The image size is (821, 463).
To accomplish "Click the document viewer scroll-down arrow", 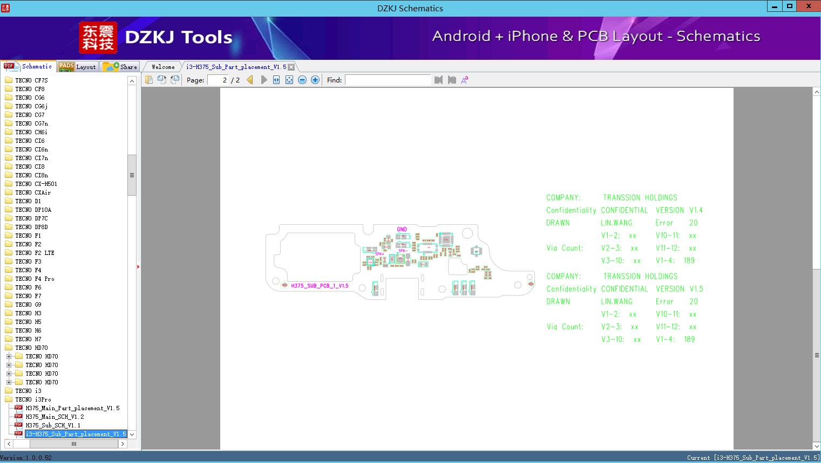I will (x=817, y=446).
